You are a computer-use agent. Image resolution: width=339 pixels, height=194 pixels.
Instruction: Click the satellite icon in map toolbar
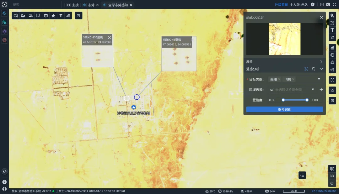click(x=68, y=15)
